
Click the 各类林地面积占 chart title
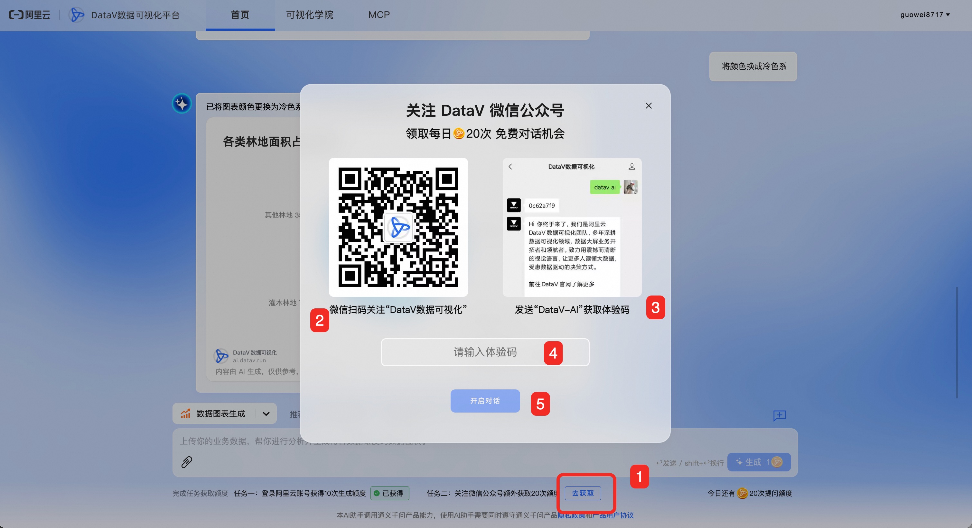(x=261, y=142)
